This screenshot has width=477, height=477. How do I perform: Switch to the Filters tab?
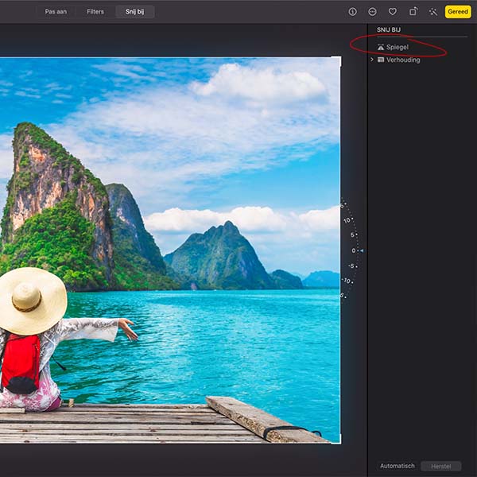point(95,12)
